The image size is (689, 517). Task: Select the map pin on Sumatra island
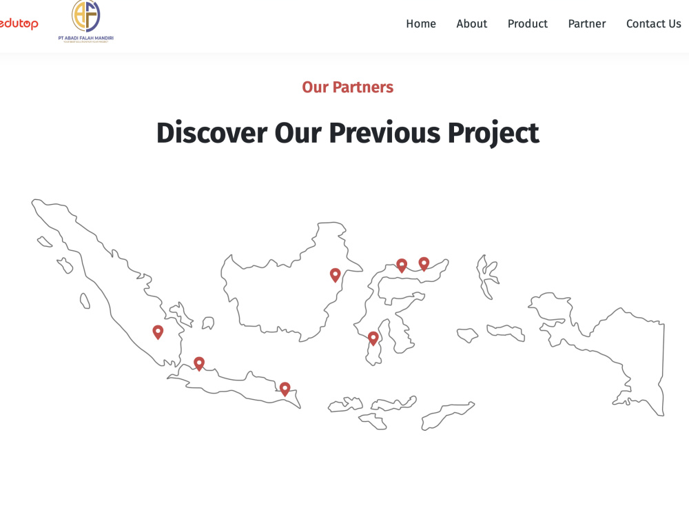pyautogui.click(x=158, y=332)
